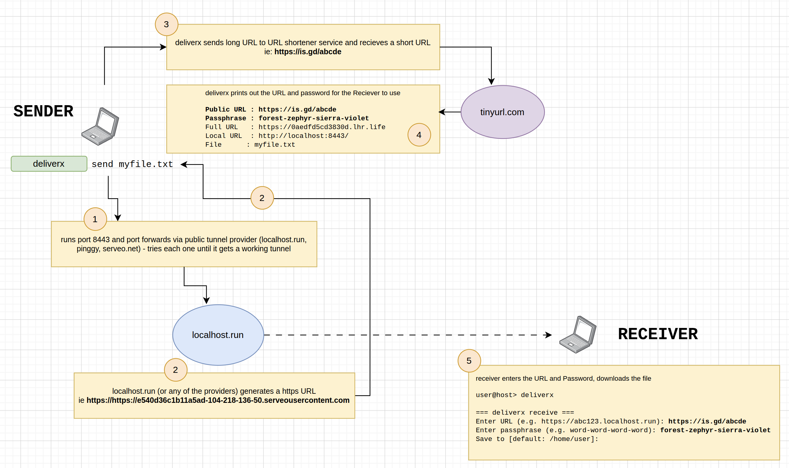Select the SENDER laptop icon
The width and height of the screenshot is (789, 468).
point(100,126)
